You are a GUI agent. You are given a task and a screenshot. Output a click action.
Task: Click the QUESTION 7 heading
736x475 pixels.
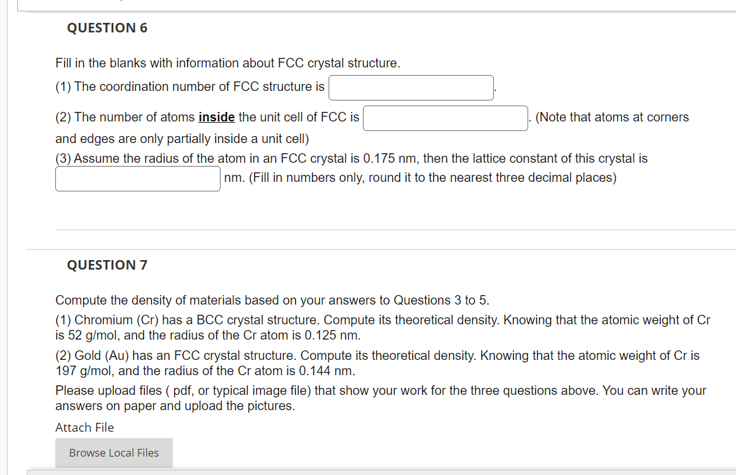tap(106, 265)
